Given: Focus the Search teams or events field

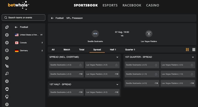Looking at the screenshot, I should [24, 18].
